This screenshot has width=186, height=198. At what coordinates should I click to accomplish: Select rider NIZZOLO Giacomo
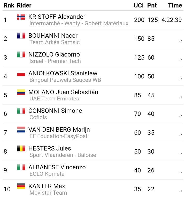point(54,54)
